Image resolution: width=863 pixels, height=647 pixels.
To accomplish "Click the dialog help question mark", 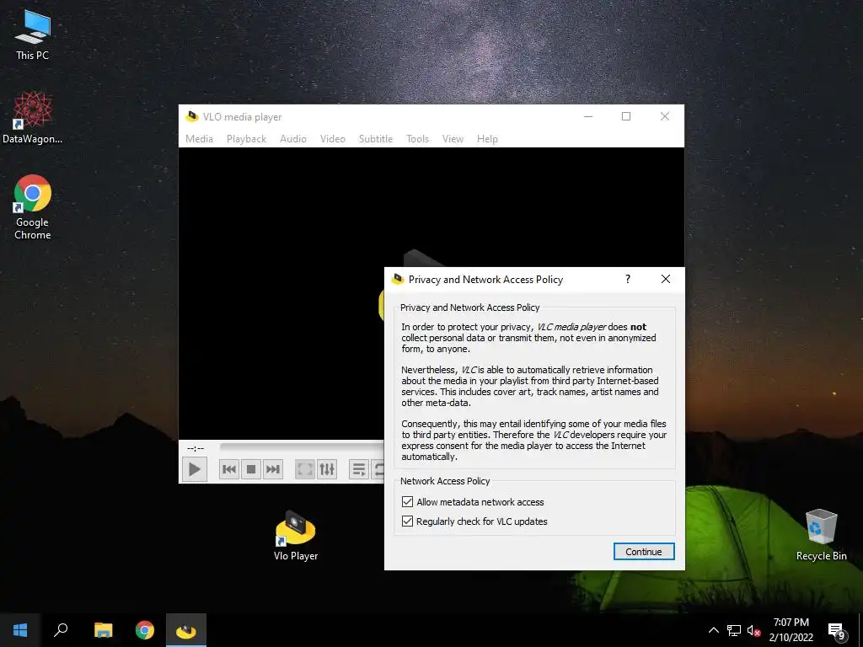I will point(627,279).
